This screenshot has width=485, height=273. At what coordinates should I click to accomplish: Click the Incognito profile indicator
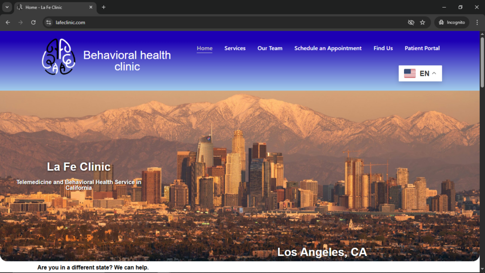click(x=451, y=22)
